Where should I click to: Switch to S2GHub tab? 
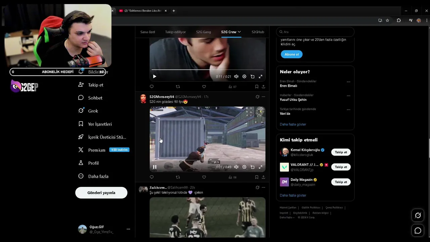click(x=258, y=32)
